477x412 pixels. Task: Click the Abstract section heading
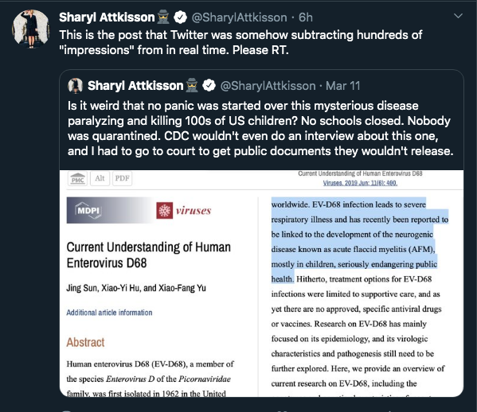click(x=85, y=343)
